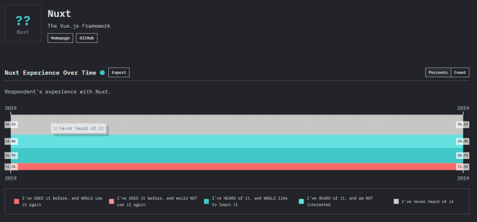
Task: Click legend text 'I've HEARD of it, and am NOT interested'
Action: click(x=340, y=201)
